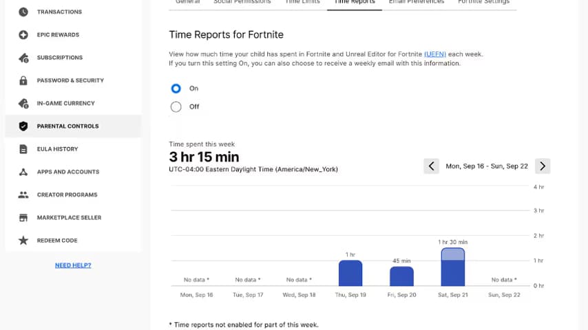
Task: Click the 'Tue, Sep 17' axis label
Action: (248, 295)
